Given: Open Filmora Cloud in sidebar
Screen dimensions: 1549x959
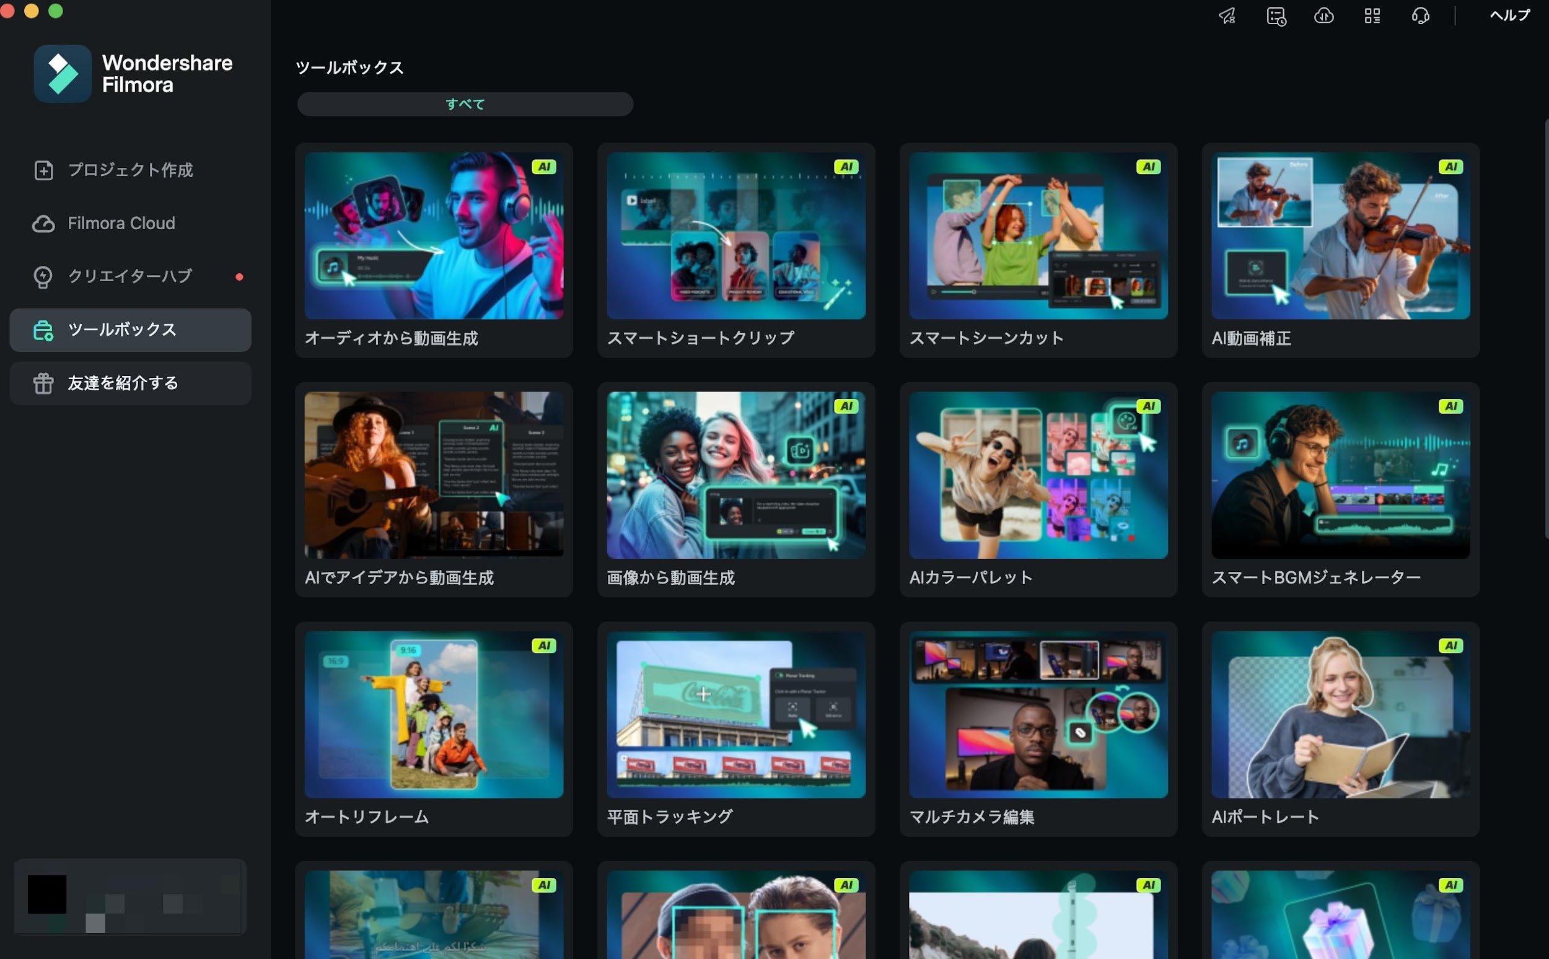Looking at the screenshot, I should (131, 223).
